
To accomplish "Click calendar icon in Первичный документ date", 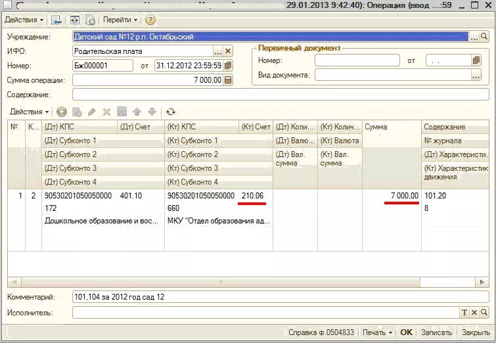I will pyautogui.click(x=476, y=60).
